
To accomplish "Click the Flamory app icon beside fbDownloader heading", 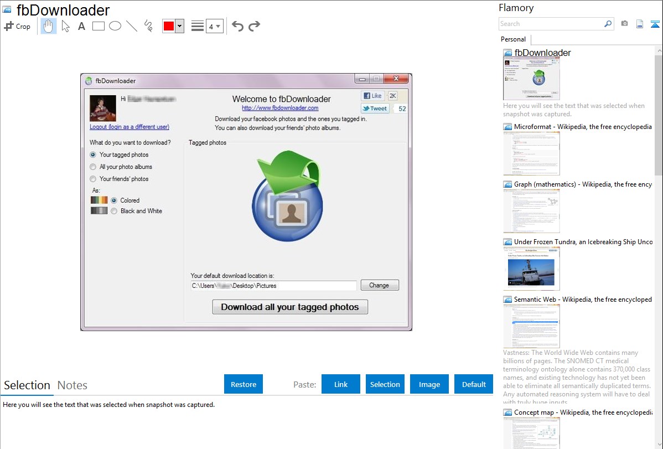I will tap(7, 9).
